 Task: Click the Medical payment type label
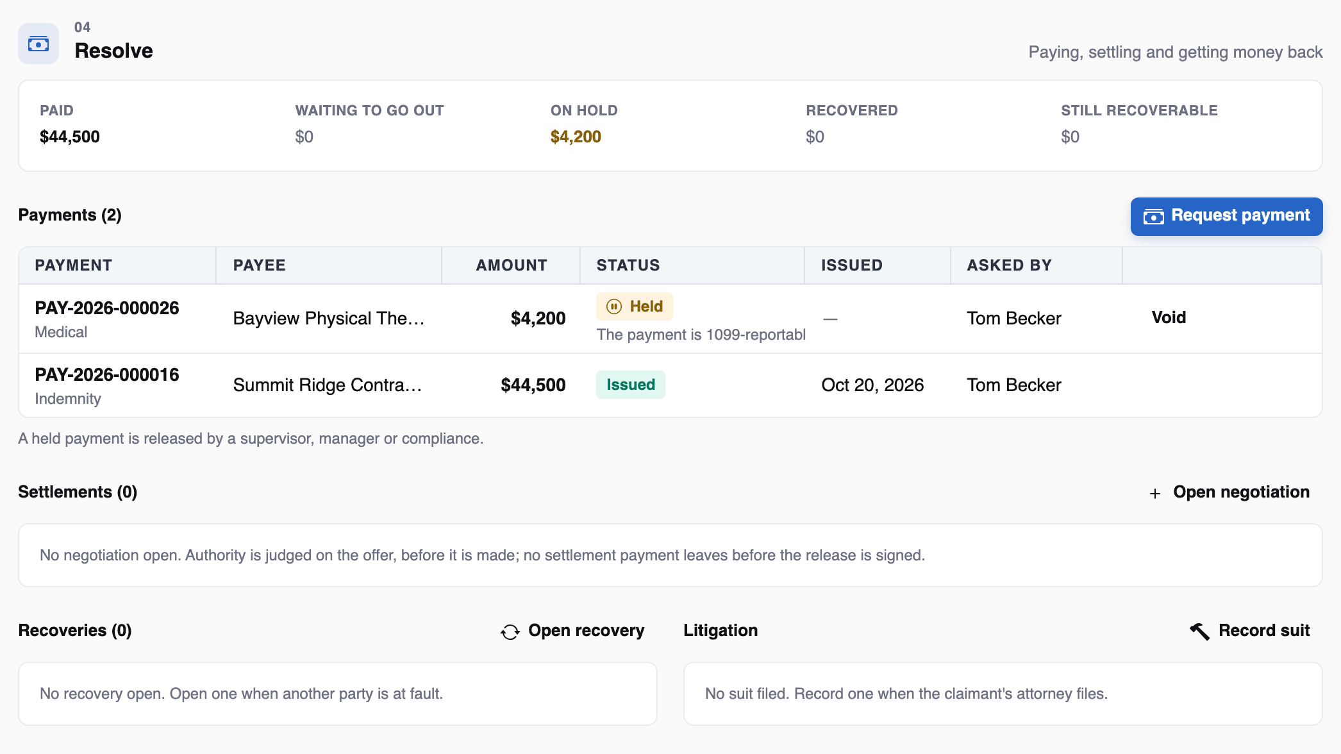click(61, 332)
